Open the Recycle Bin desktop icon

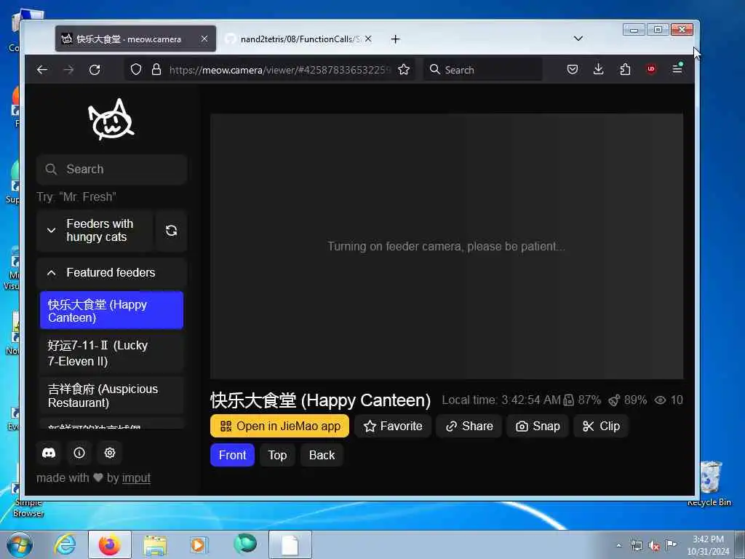click(x=710, y=484)
